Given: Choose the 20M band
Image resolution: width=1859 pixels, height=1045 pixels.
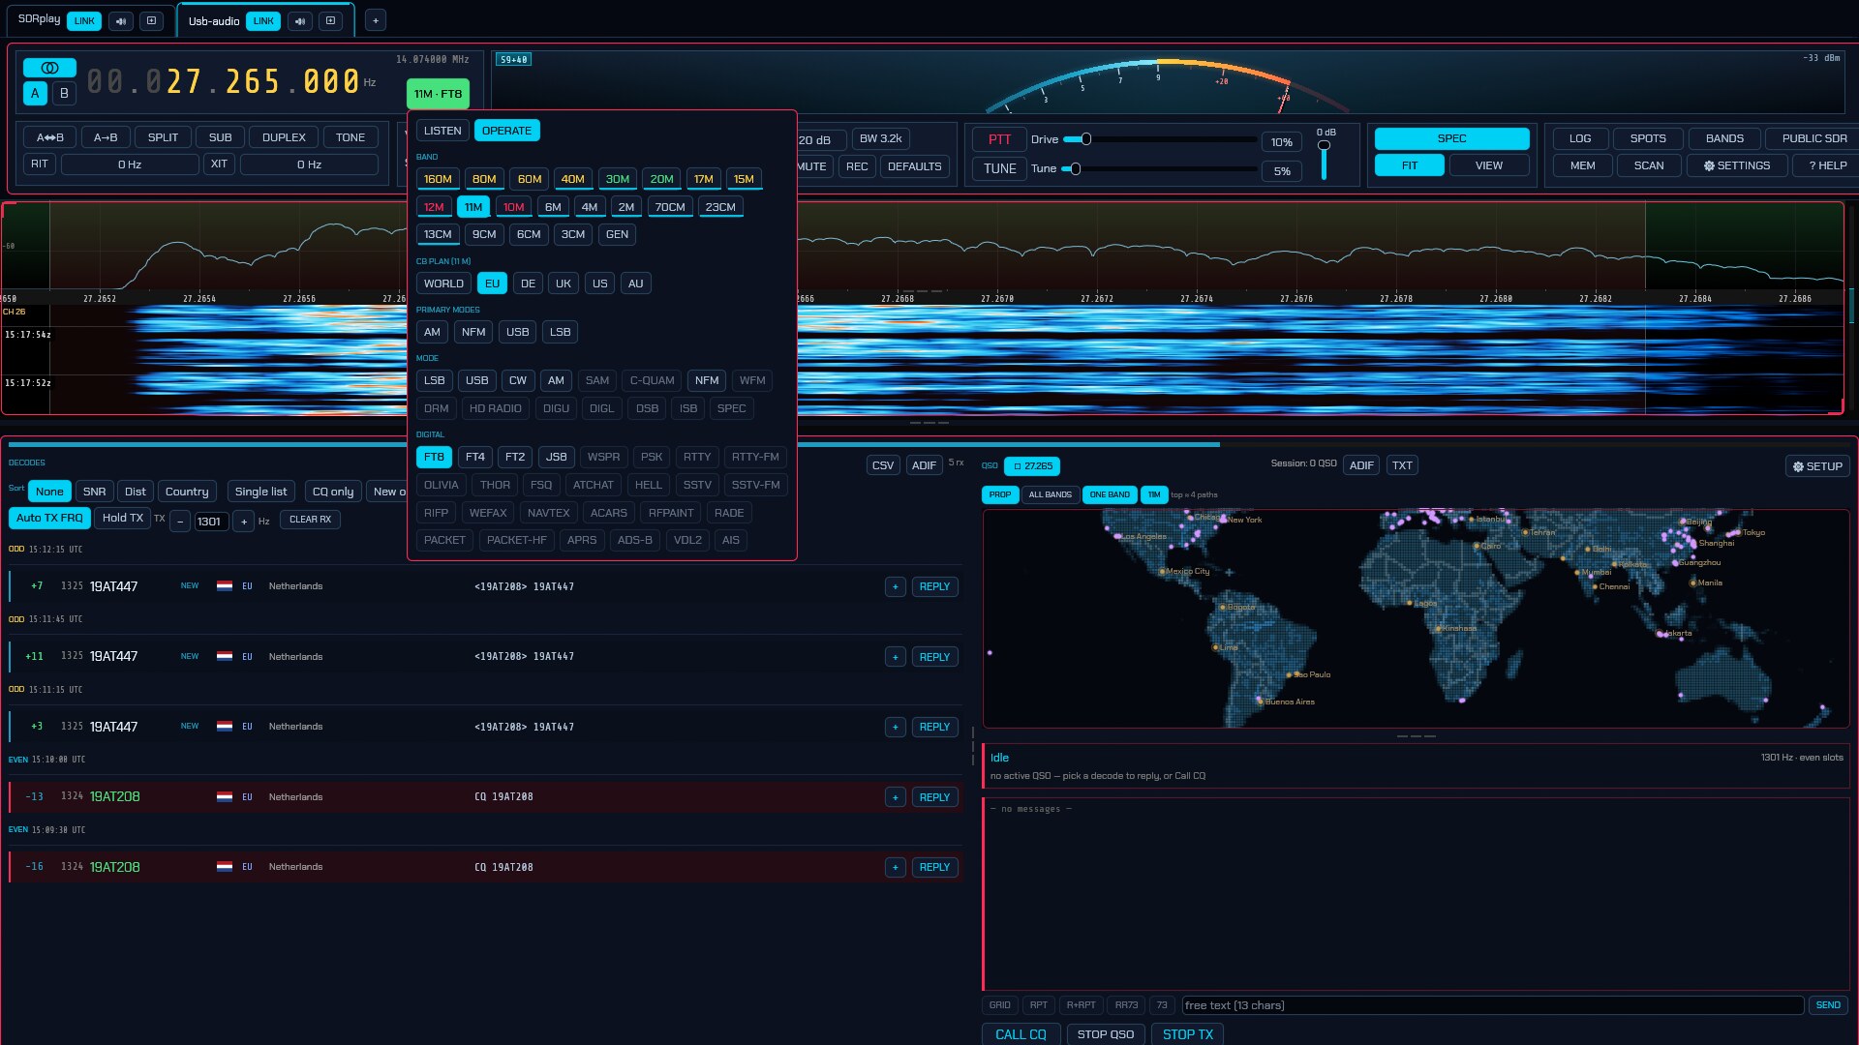Looking at the screenshot, I should click(661, 179).
